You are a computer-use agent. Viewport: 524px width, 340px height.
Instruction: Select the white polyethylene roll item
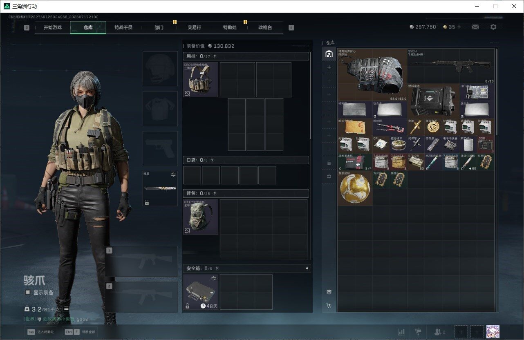[x=468, y=144]
